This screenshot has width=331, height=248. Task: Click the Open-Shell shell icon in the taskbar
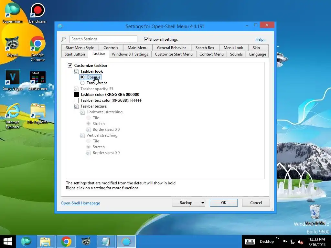coord(126,242)
